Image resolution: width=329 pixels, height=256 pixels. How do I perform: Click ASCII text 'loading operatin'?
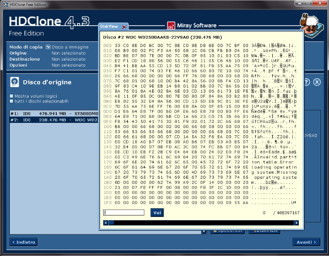click(x=274, y=167)
